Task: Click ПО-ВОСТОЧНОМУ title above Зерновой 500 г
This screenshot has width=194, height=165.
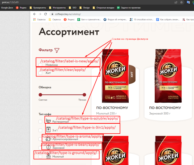Action: (x=165, y=108)
